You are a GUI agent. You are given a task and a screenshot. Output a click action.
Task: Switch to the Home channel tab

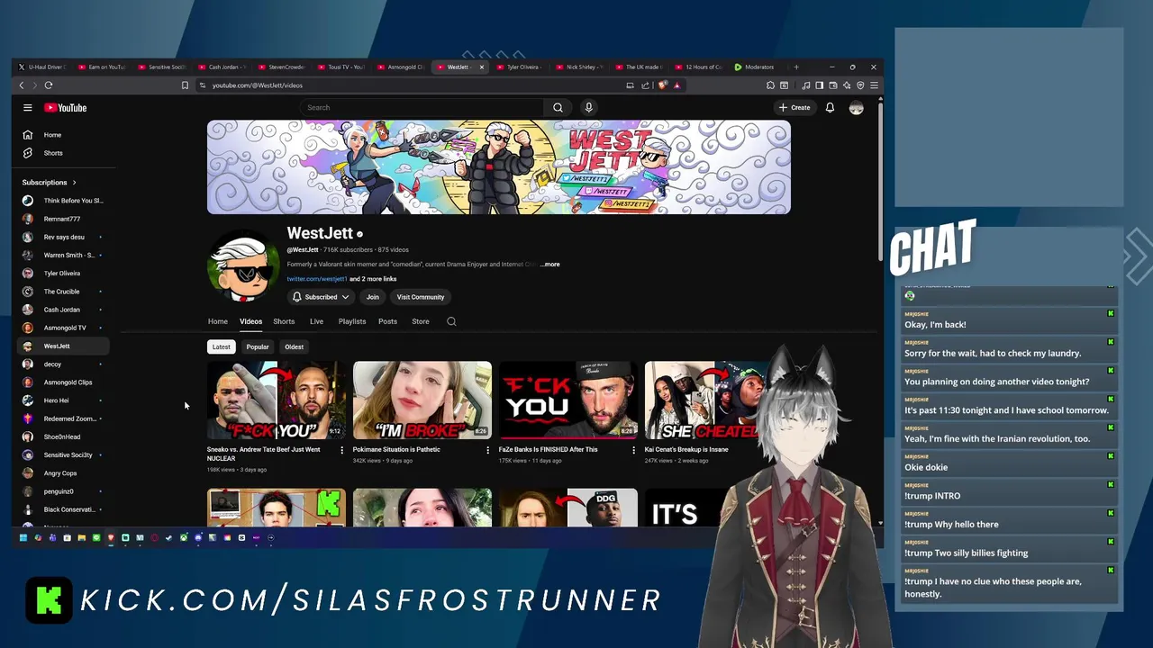pyautogui.click(x=218, y=321)
